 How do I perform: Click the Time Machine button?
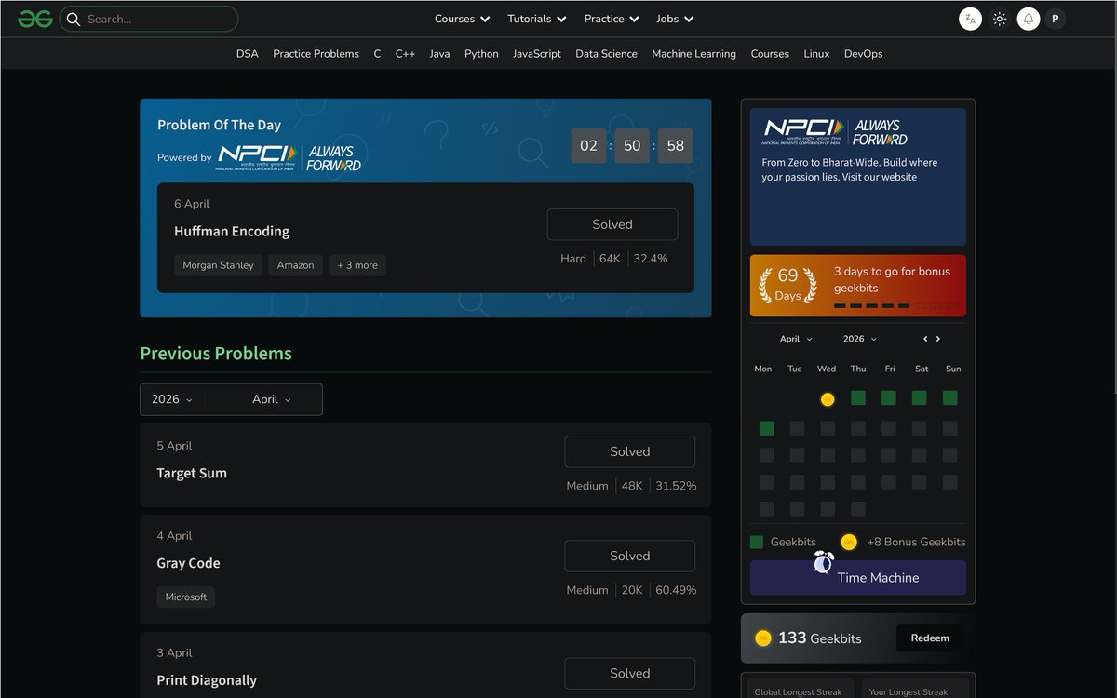858,577
